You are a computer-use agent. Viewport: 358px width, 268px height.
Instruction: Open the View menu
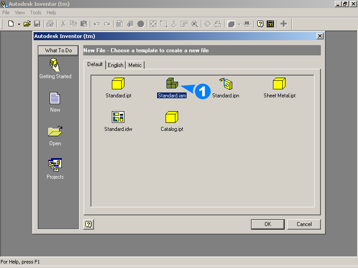coord(20,13)
